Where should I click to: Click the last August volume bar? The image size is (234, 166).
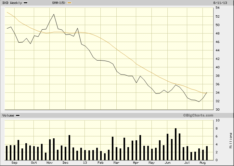(x=207, y=153)
